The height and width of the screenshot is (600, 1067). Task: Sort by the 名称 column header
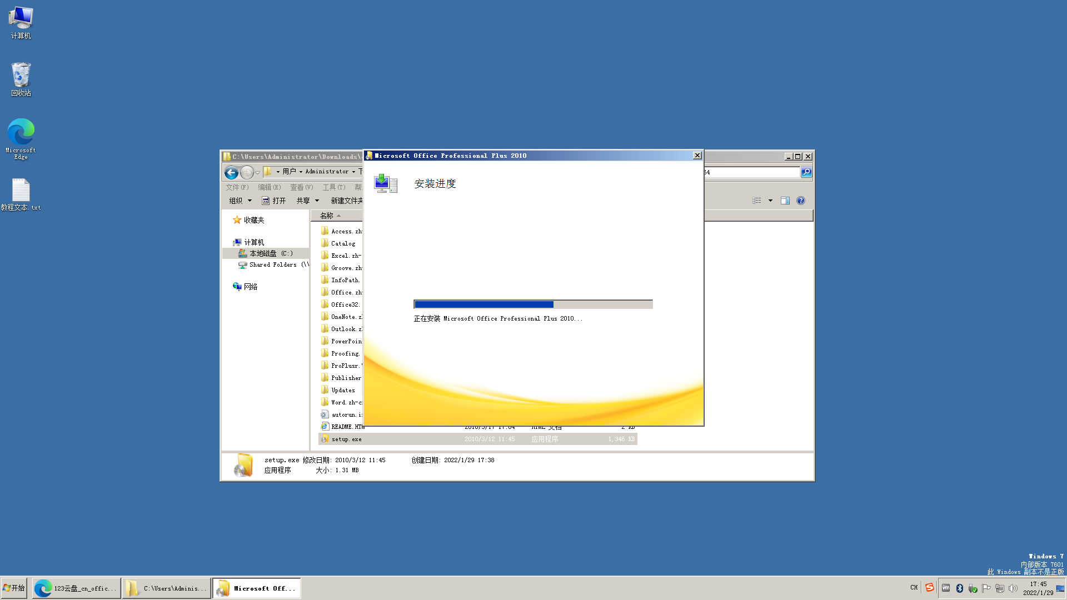[x=336, y=216]
